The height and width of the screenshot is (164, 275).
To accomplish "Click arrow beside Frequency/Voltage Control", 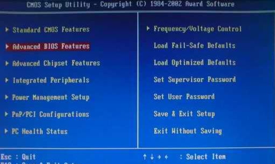I will (x=148, y=28).
